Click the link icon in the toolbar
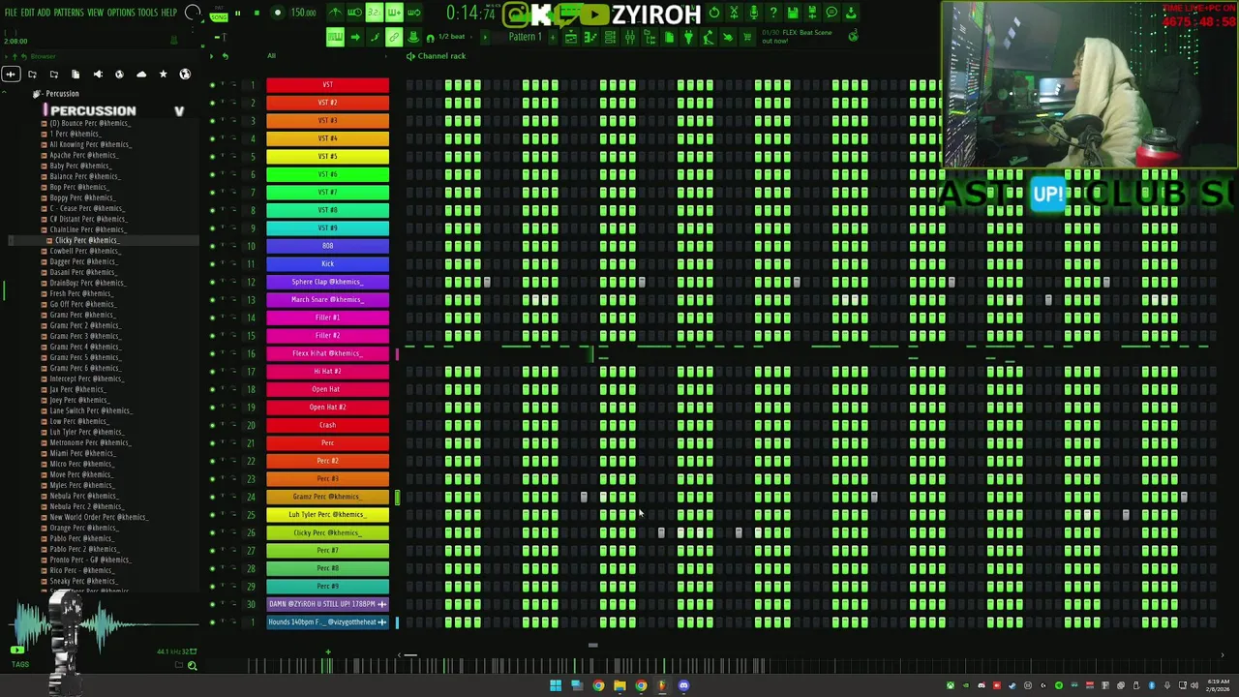The width and height of the screenshot is (1239, 697). click(x=394, y=37)
